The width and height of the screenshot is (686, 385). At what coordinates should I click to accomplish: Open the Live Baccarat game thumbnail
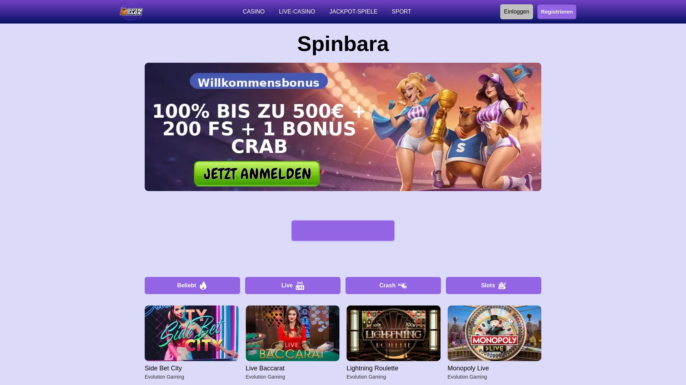pos(293,333)
